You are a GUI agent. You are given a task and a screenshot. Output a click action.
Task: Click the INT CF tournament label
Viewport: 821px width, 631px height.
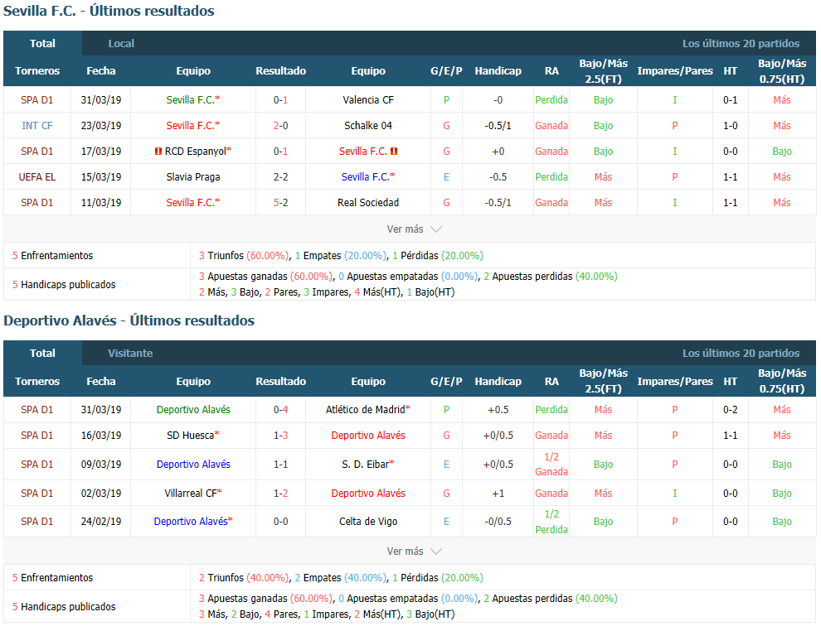[37, 126]
